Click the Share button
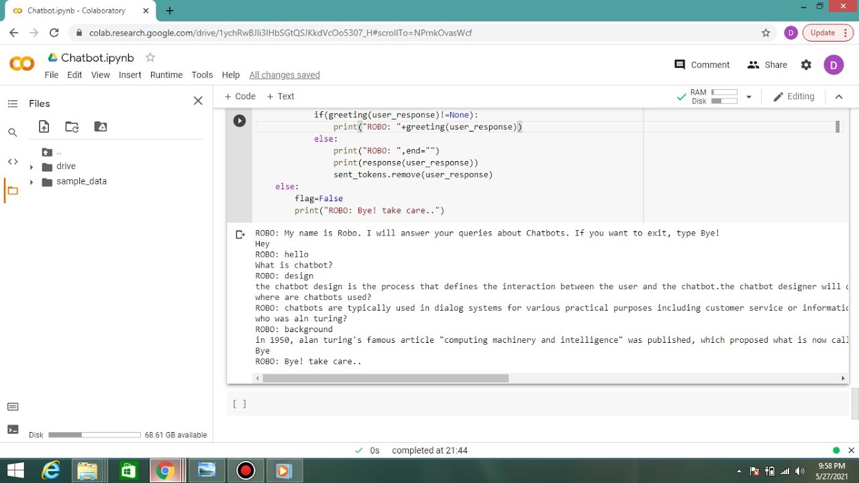The height and width of the screenshot is (483, 859). coord(767,65)
